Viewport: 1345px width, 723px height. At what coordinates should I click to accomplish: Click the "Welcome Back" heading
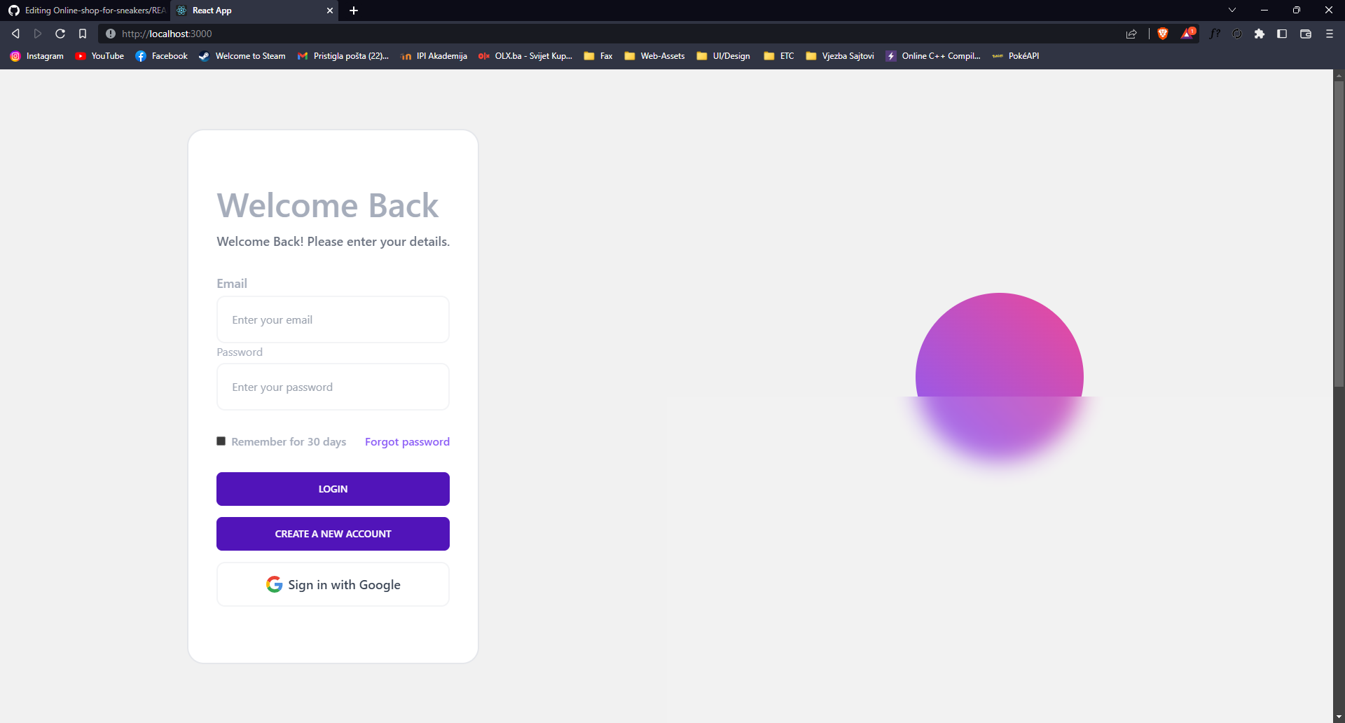click(x=327, y=205)
